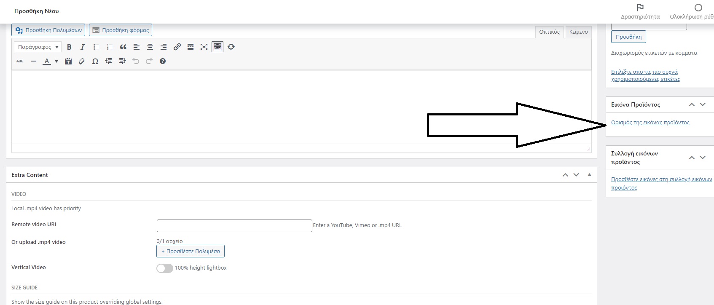Click inside the visual editor content area

pos(301,107)
